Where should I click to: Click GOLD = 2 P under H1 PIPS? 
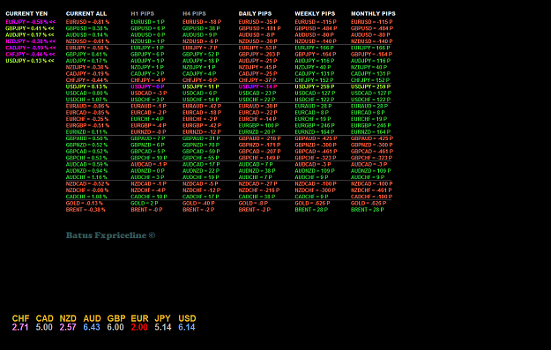click(145, 203)
